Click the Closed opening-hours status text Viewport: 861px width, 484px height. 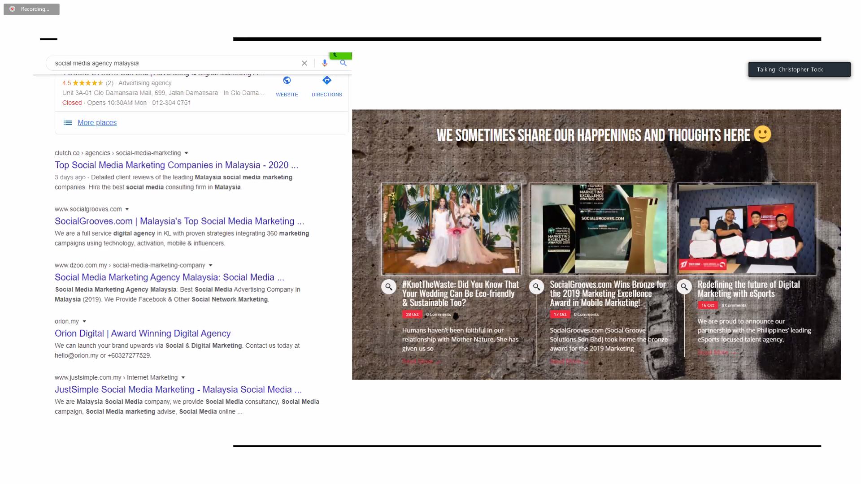72,103
